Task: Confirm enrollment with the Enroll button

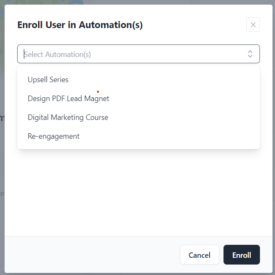Action: pos(242,255)
